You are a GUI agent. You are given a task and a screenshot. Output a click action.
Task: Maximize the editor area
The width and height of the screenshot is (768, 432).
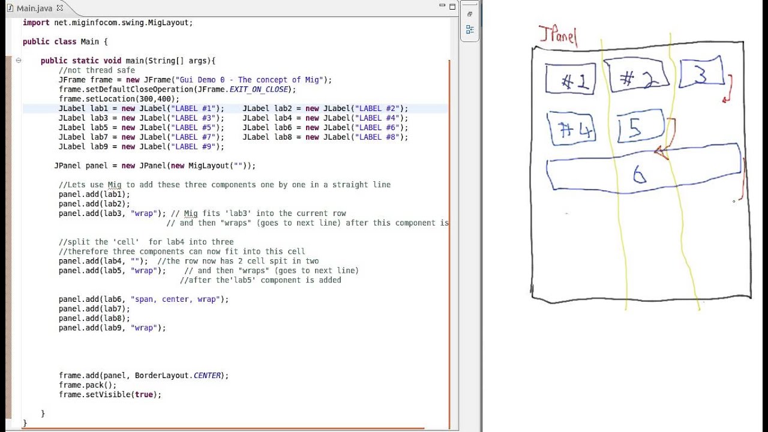tap(453, 6)
